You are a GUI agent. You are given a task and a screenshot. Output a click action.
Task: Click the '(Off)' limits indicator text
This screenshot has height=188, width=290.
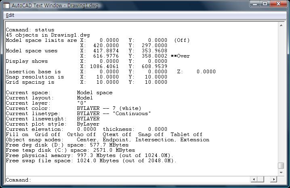pos(182,40)
